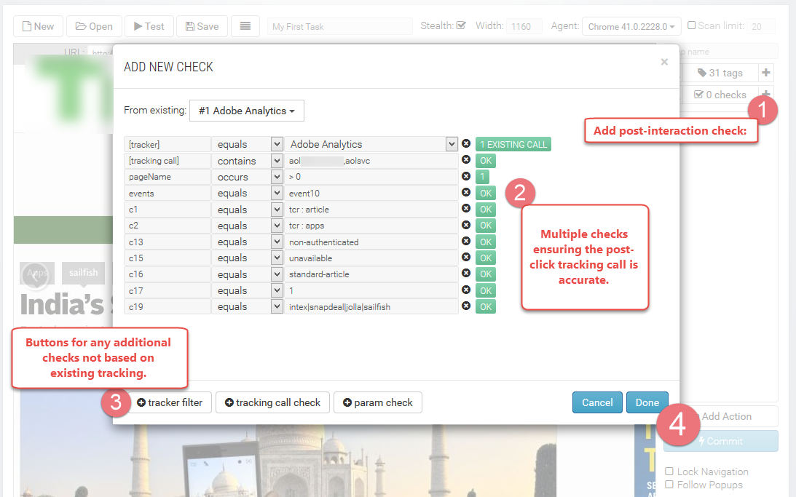Screen dimensions: 796x497
Task: Click the OK badge on the events row
Action: pyautogui.click(x=485, y=194)
